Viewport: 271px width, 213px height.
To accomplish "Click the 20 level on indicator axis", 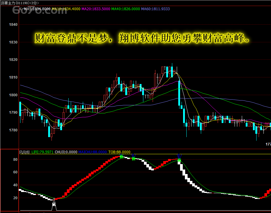I will [x=15, y=198].
